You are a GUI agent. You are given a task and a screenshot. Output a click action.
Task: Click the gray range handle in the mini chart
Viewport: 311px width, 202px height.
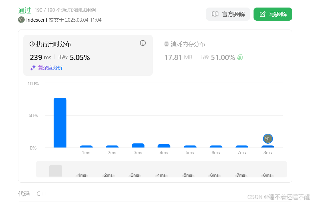(x=56, y=171)
